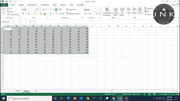Toggle middle vertical align button
Screen dimensions: 180x101
pyautogui.click(x=53, y=9)
